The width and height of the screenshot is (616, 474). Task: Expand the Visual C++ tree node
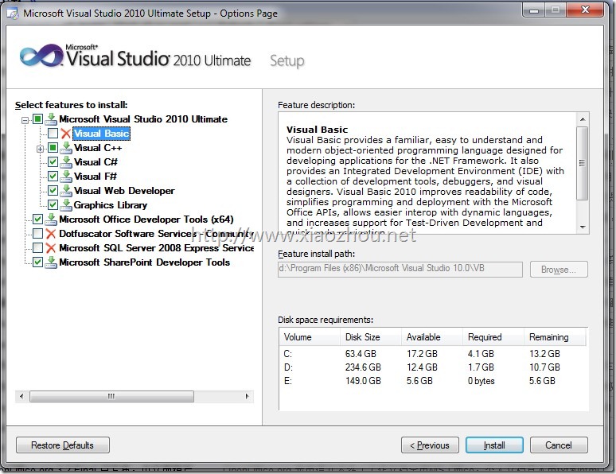40,149
